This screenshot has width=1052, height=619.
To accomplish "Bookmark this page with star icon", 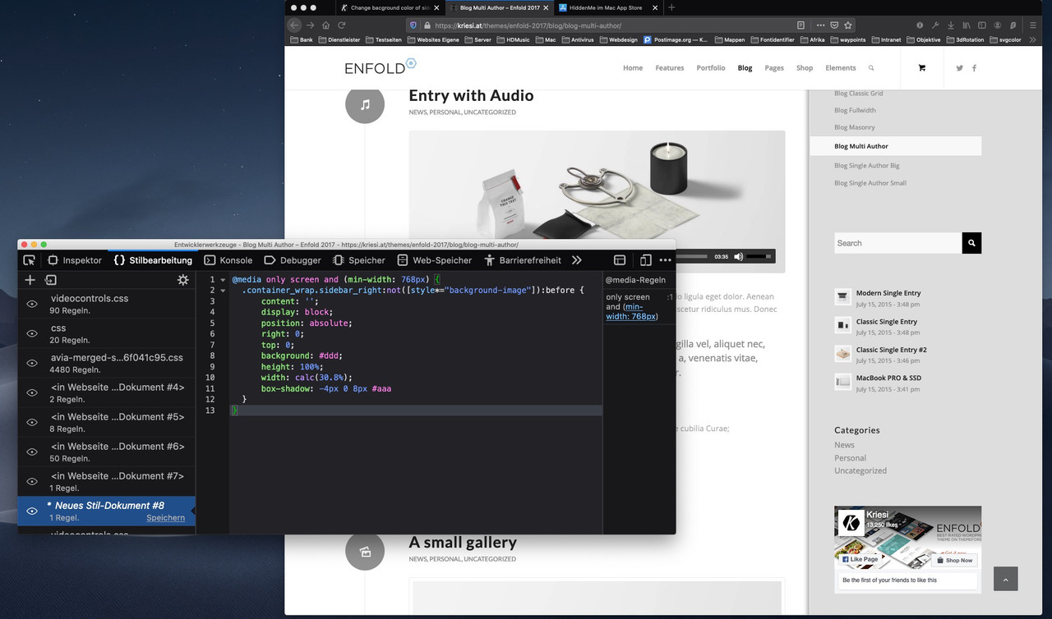I will (x=848, y=25).
